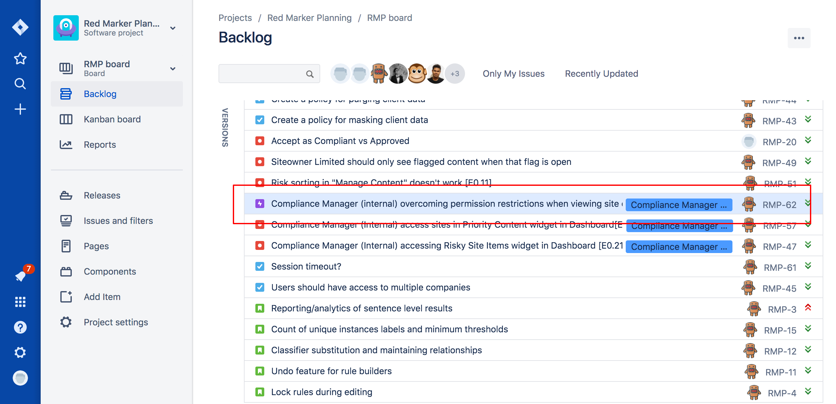
Task: Open starred items via the star icon
Action: coord(20,59)
